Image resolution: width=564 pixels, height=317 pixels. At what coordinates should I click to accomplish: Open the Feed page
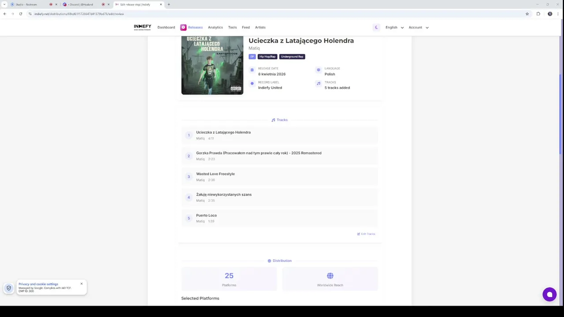coord(246,27)
